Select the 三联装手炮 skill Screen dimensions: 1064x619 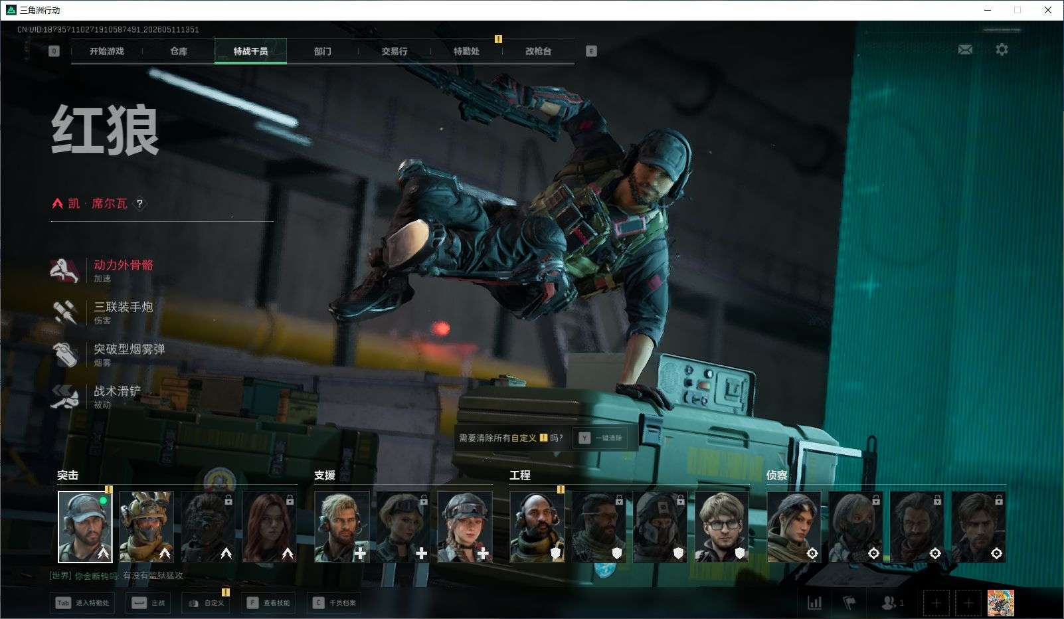(103, 312)
